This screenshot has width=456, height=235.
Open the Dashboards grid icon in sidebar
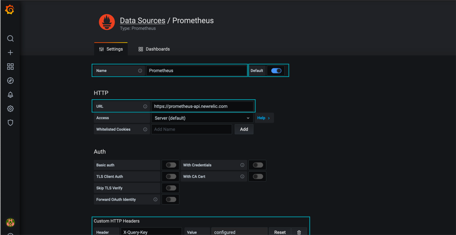click(10, 67)
